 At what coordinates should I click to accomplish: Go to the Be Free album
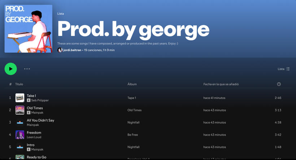pyautogui.click(x=132, y=135)
